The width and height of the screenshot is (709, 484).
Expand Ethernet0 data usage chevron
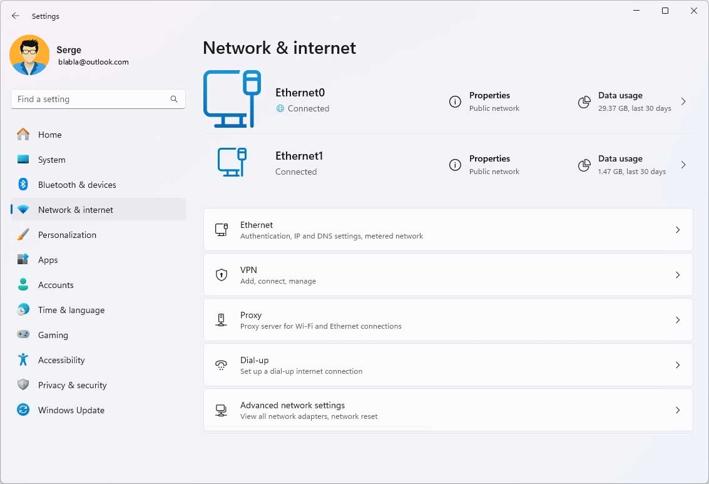click(683, 101)
